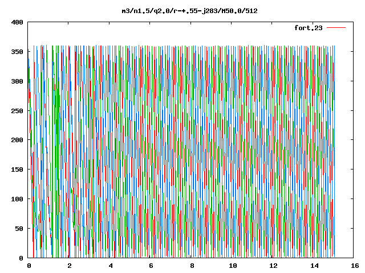Click x-axis label 16
365x273 pixels.
point(355,266)
